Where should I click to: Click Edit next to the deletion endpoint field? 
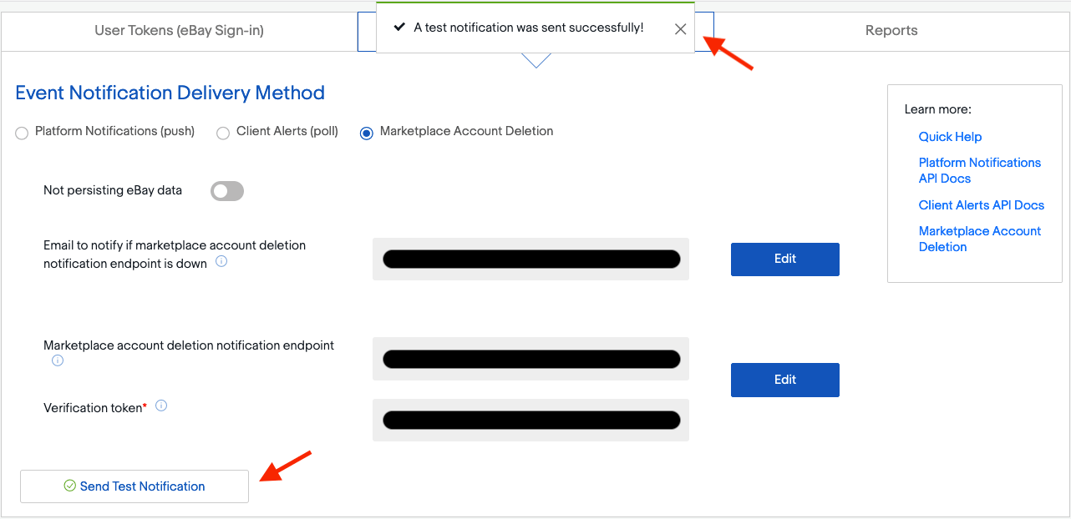coord(784,380)
